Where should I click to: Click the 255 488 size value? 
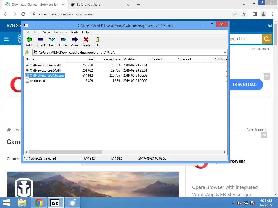87,65
